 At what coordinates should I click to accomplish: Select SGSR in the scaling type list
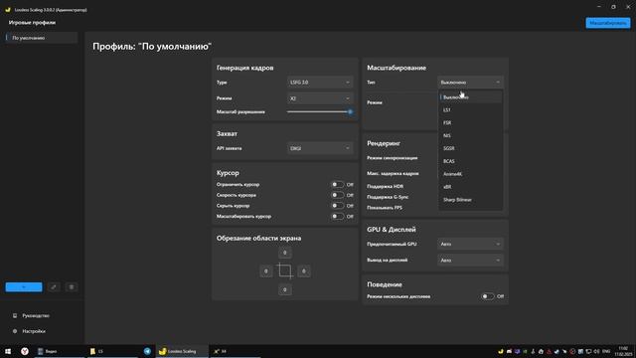470,148
